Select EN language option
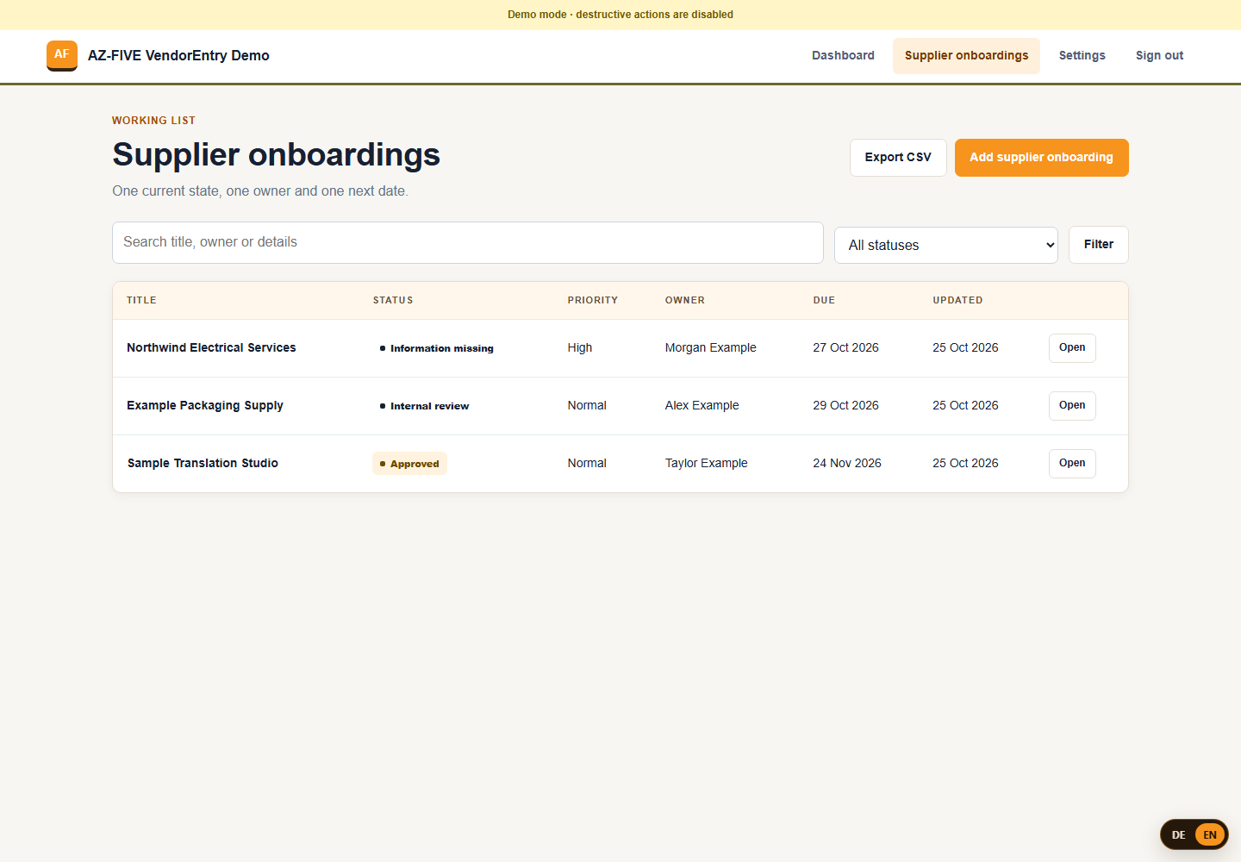1241x862 pixels. [1210, 834]
